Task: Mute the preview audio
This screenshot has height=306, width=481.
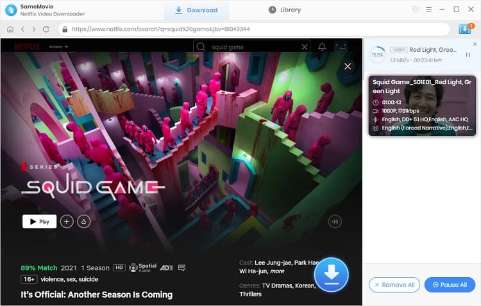Action: 334,221
